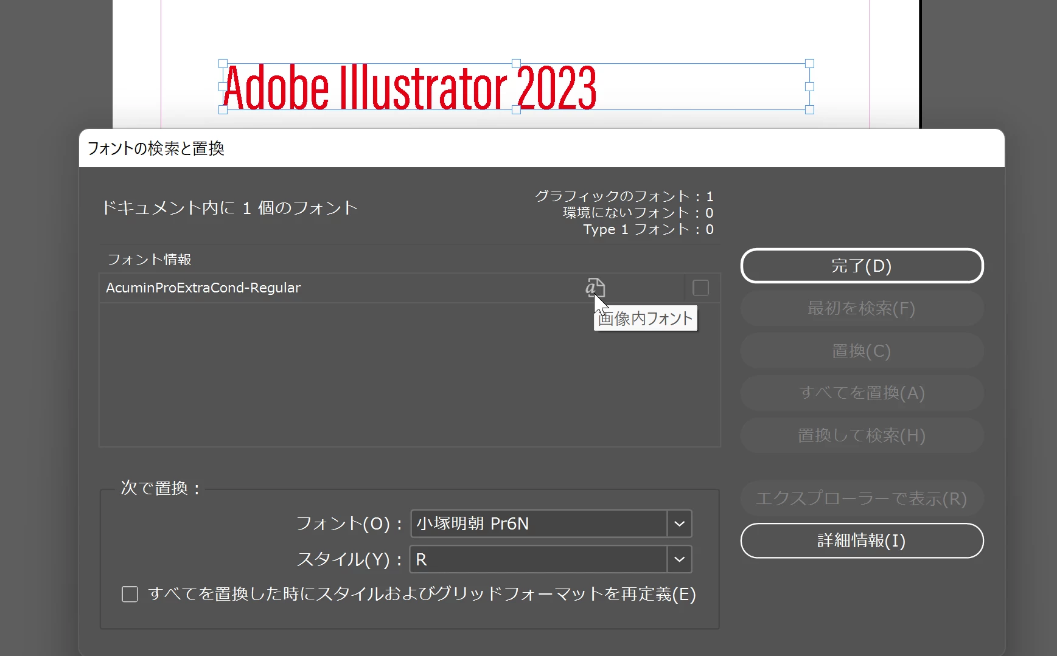Viewport: 1057px width, 656px height.
Task: Click the 最初を検索(F) button
Action: (x=862, y=308)
